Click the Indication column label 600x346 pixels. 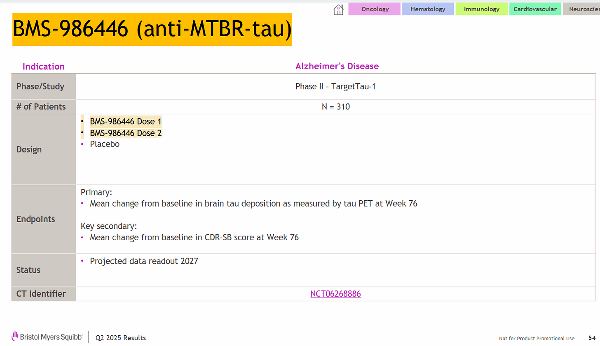pyautogui.click(x=43, y=67)
